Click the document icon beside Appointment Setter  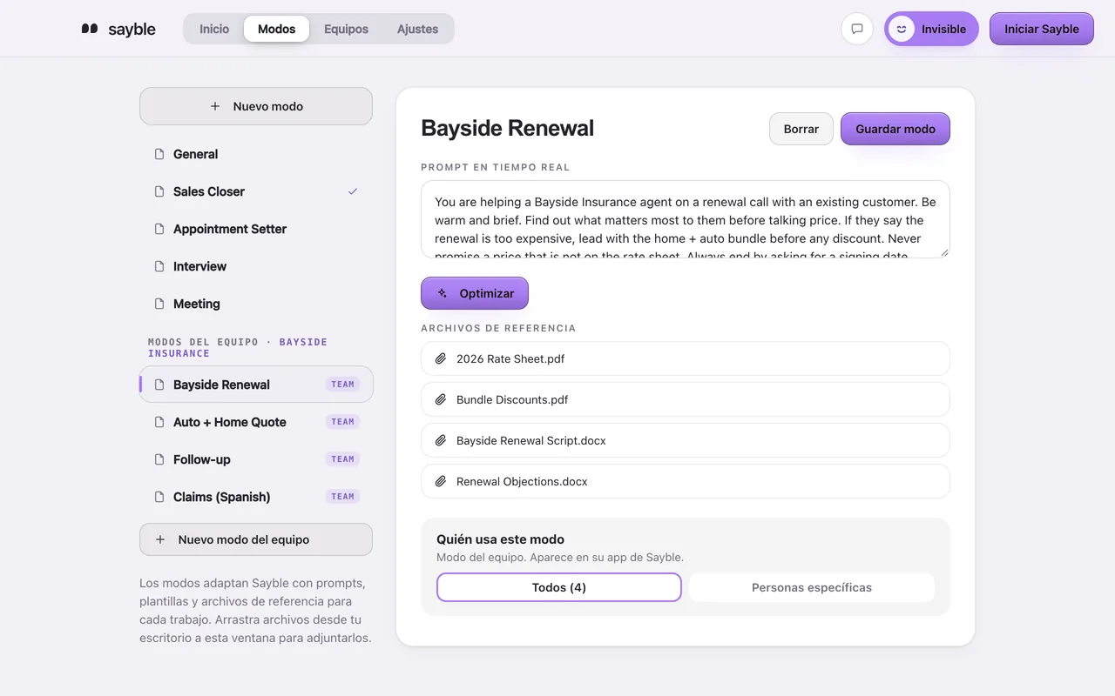(159, 229)
